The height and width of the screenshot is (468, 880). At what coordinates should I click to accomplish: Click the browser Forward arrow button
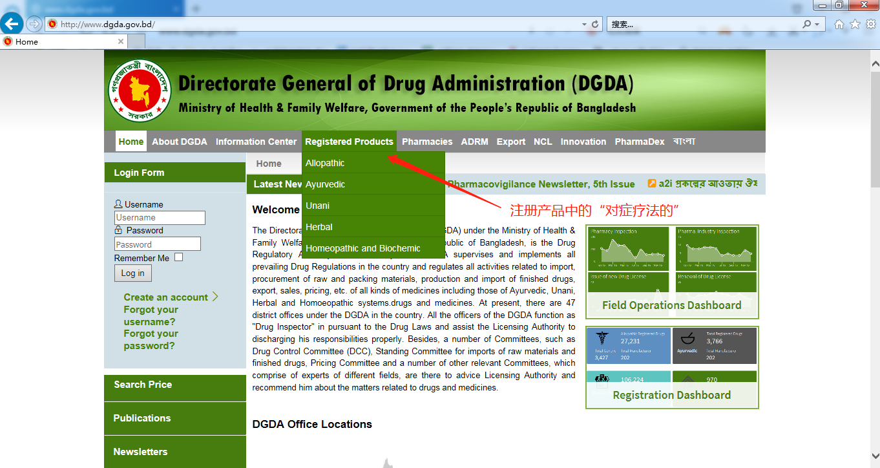click(34, 24)
